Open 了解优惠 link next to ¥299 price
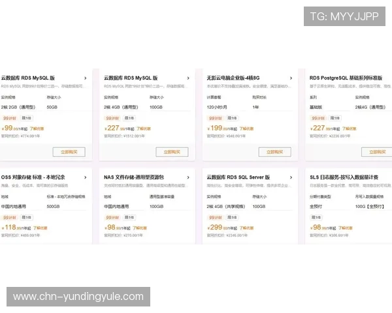Screen dimensions: 392x313 (x=246, y=228)
